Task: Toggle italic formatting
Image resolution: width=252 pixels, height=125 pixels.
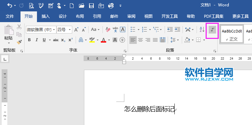Action: click(37, 40)
